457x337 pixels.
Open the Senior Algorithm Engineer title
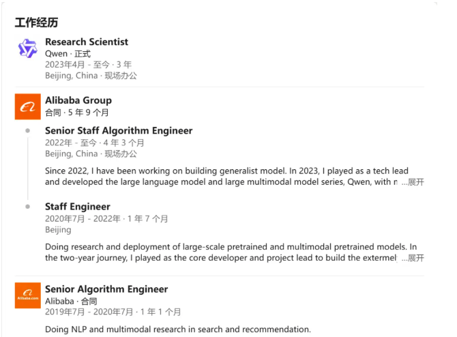tap(106, 289)
